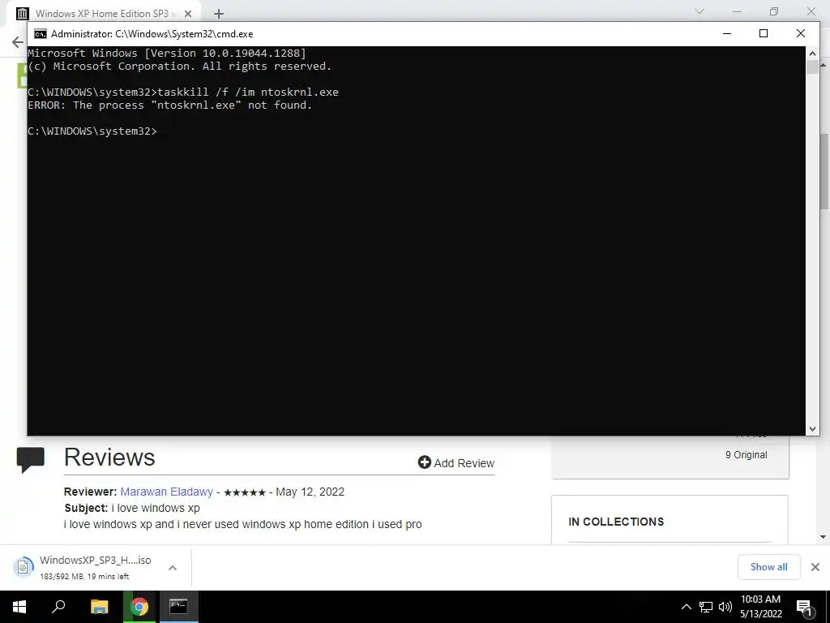Click the Microsoft Windows version line
The image size is (830, 623).
pyautogui.click(x=167, y=53)
